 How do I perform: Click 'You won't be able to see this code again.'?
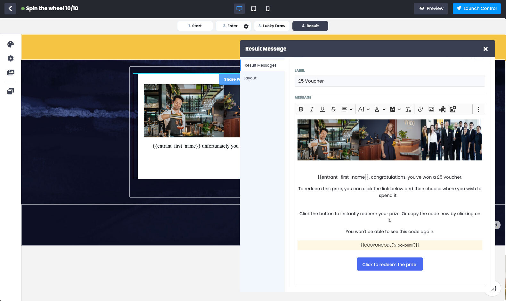pos(390,232)
